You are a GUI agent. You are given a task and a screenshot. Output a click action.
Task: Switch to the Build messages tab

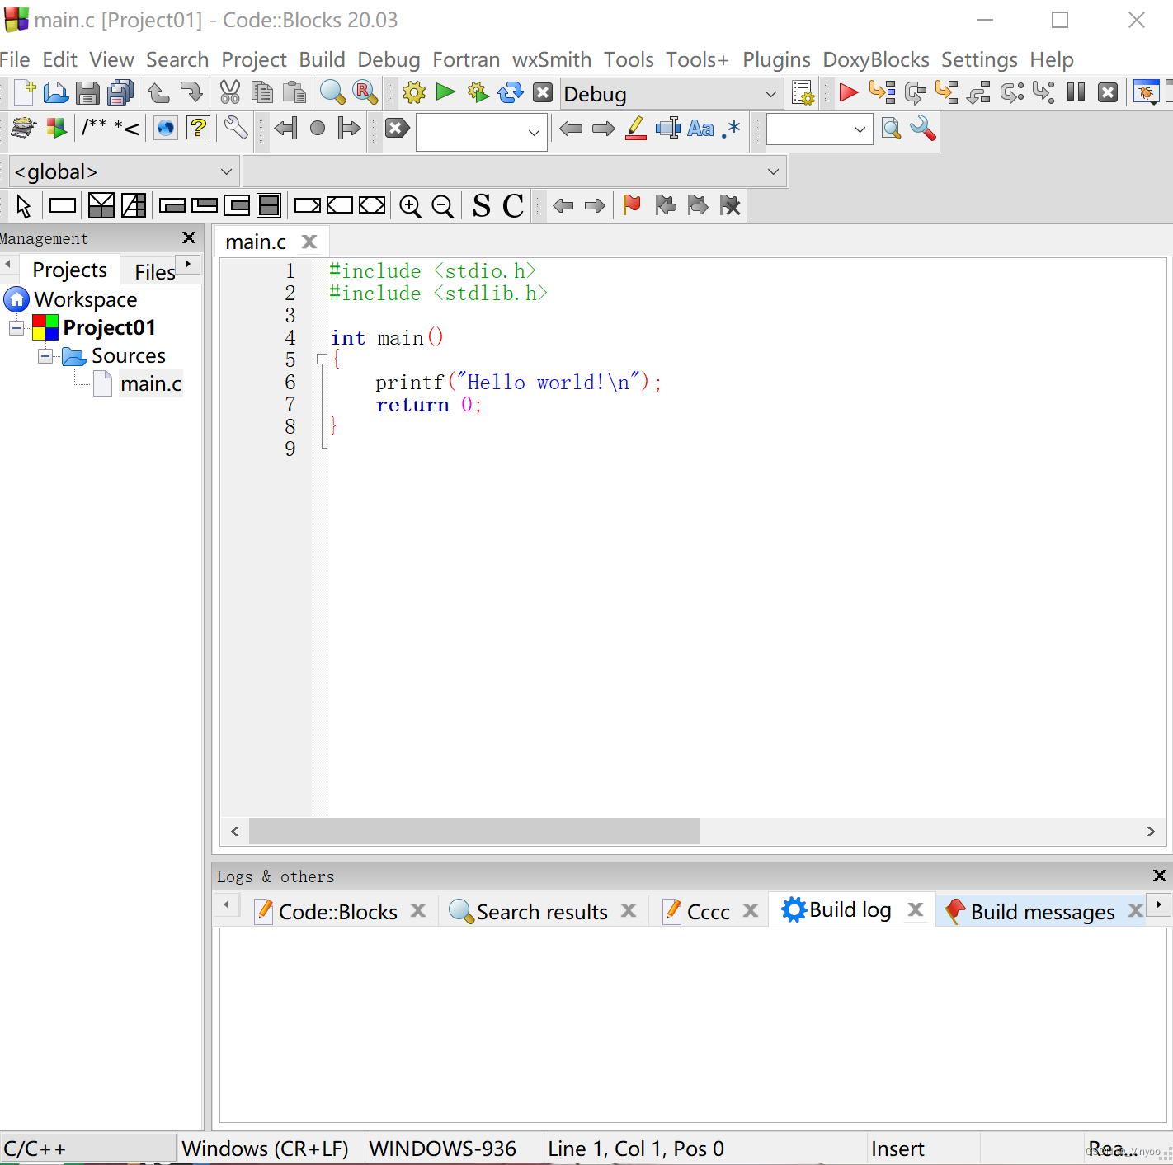click(1042, 912)
